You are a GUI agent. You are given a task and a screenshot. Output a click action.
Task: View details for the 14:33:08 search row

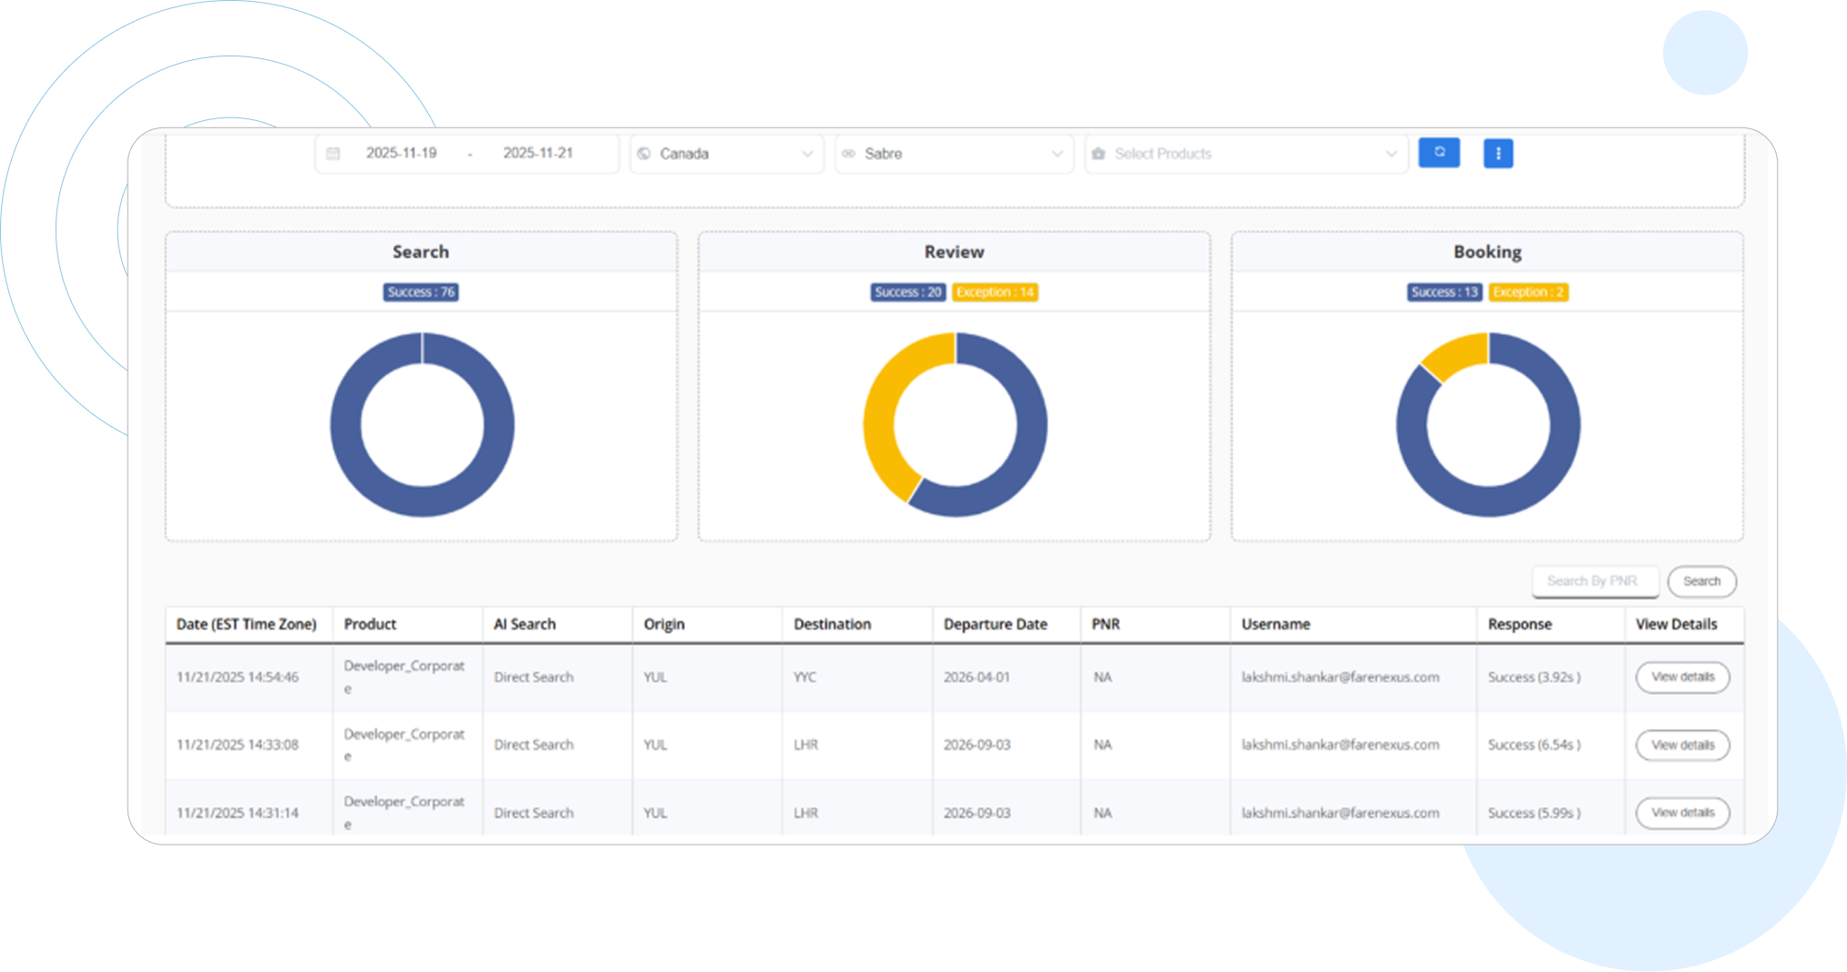coord(1682,745)
